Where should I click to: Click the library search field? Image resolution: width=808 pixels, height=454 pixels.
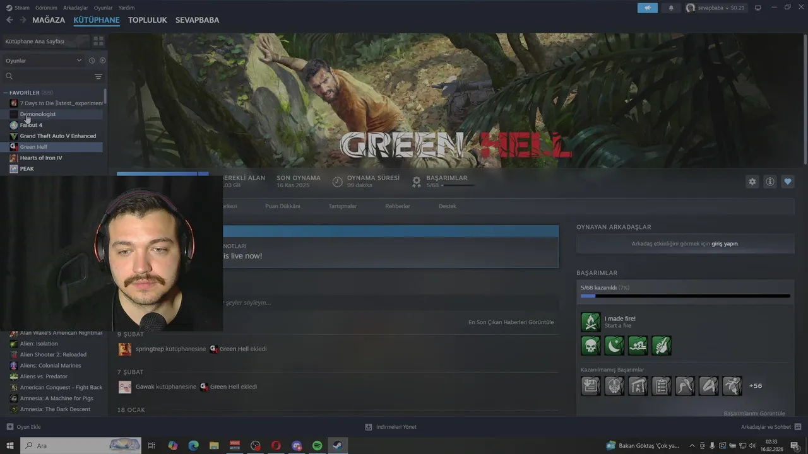(47, 76)
